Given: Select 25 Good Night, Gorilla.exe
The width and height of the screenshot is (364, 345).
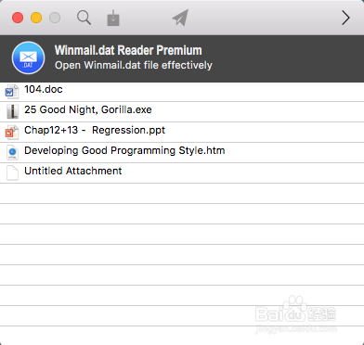Looking at the screenshot, I should point(88,109).
